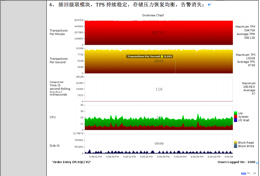Click the Response Time row label

[x=60, y=88]
